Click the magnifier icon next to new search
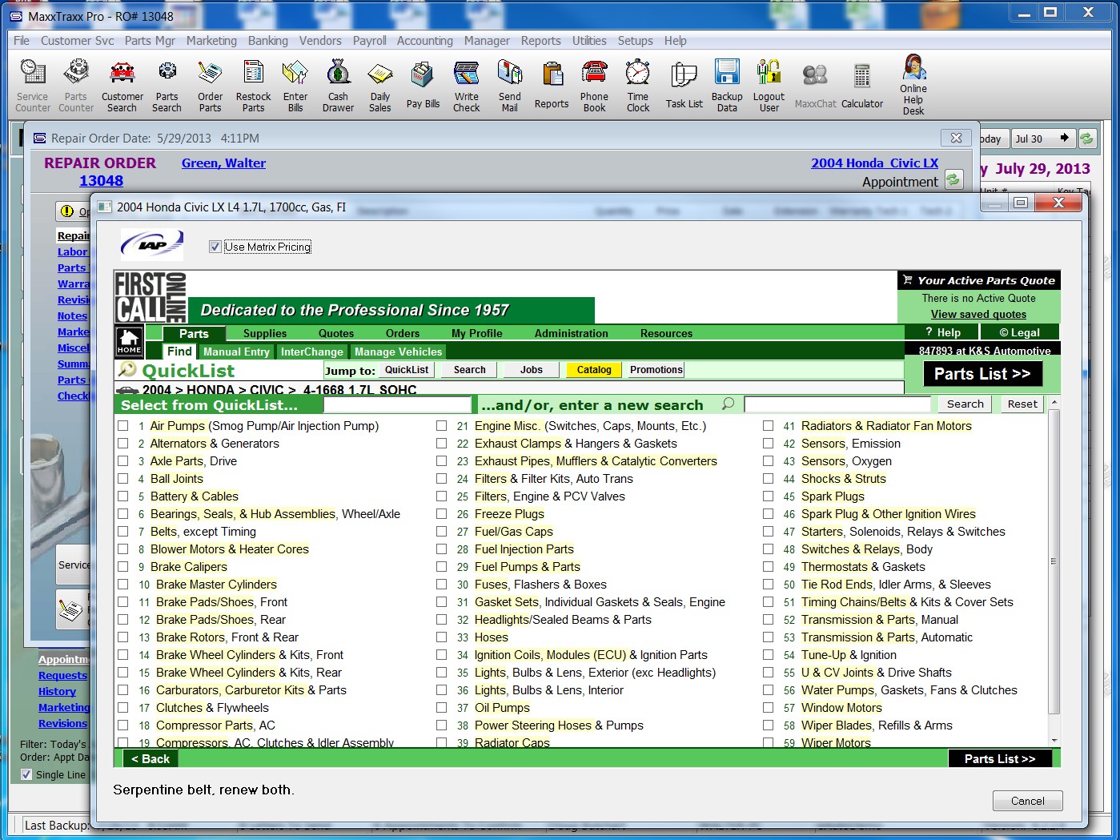1120x840 pixels. [x=728, y=404]
